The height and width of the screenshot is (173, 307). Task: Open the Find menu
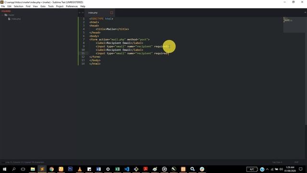tap(28, 6)
